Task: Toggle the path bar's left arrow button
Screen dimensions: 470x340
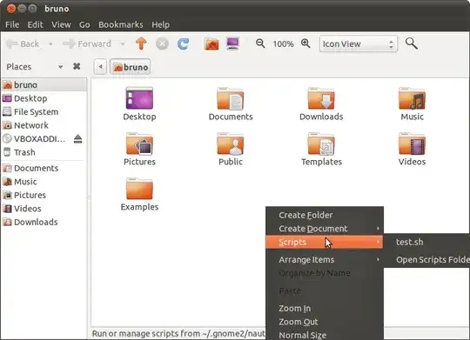Action: [100, 66]
